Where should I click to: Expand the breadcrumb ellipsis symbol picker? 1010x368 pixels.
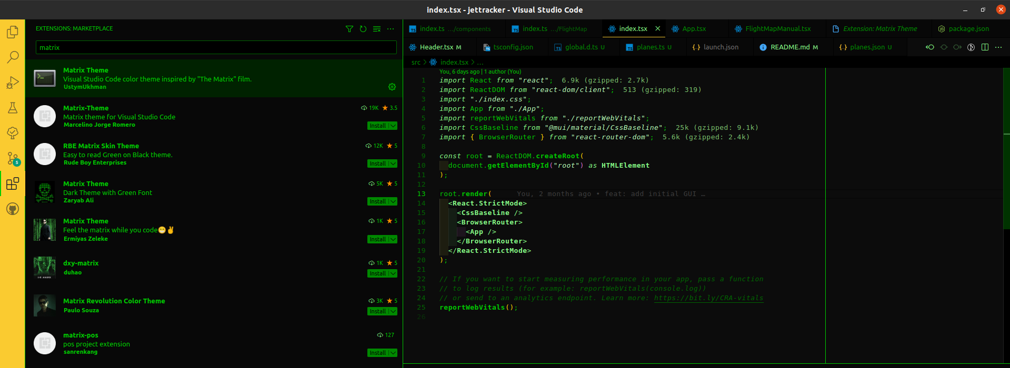480,63
